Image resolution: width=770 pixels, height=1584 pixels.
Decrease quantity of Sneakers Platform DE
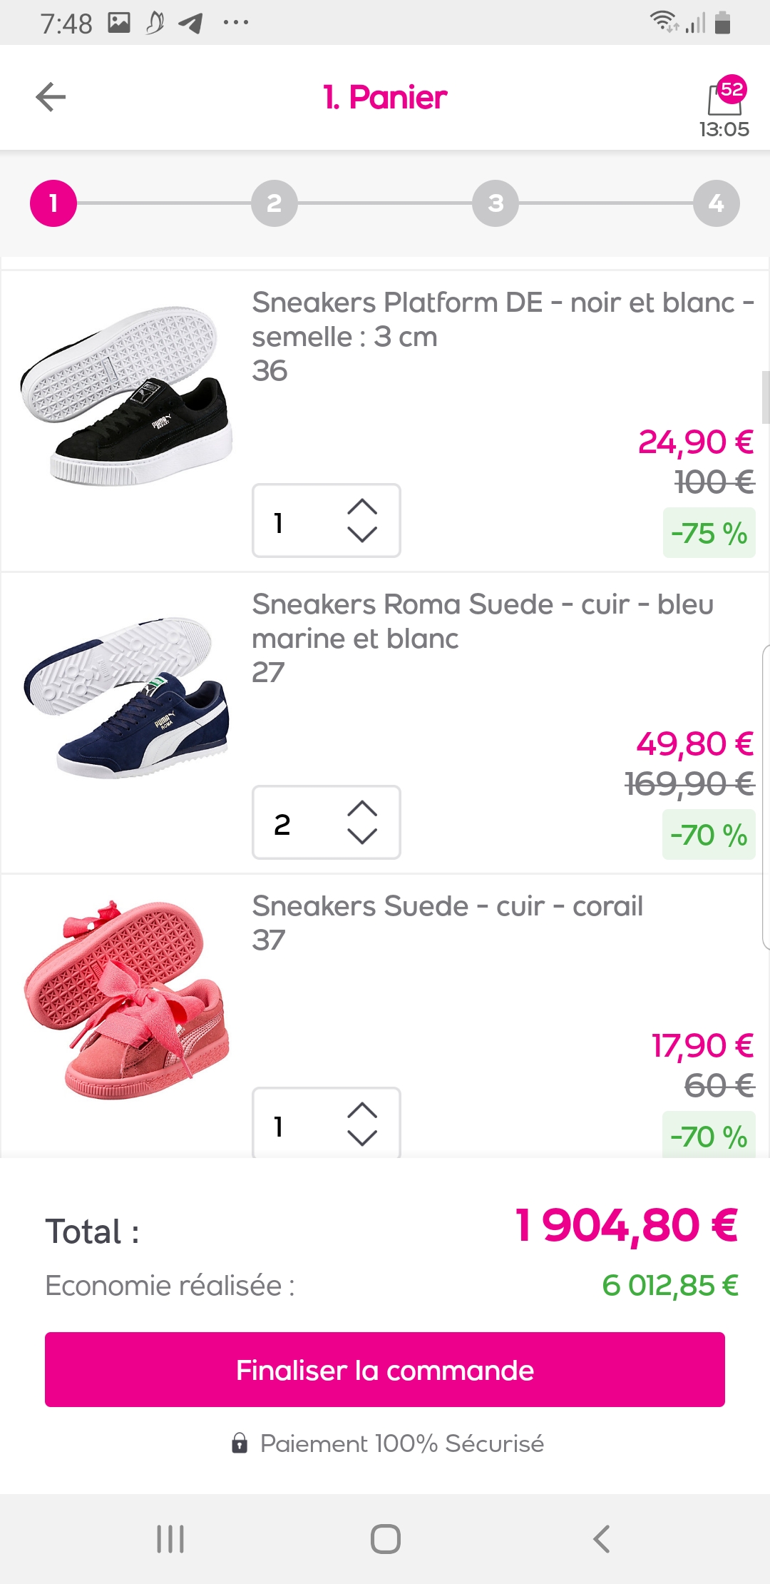pyautogui.click(x=362, y=534)
